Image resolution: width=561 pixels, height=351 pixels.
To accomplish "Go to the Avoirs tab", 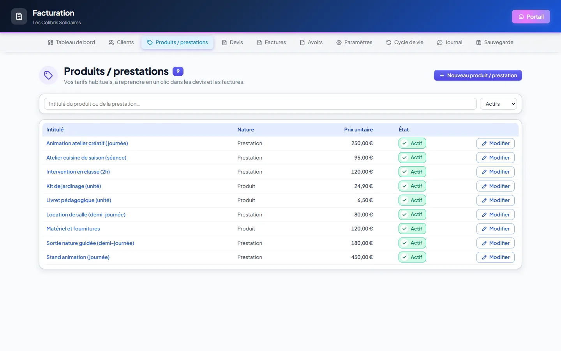I will tap(311, 43).
